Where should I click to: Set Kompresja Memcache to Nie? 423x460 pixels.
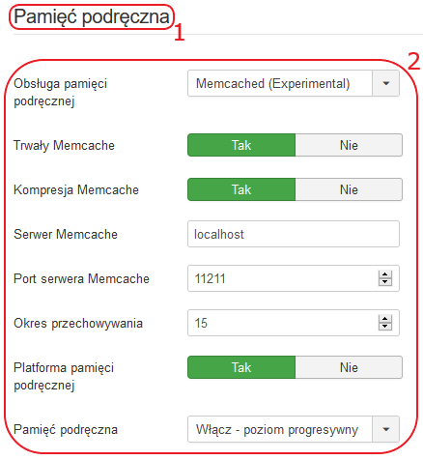click(349, 189)
